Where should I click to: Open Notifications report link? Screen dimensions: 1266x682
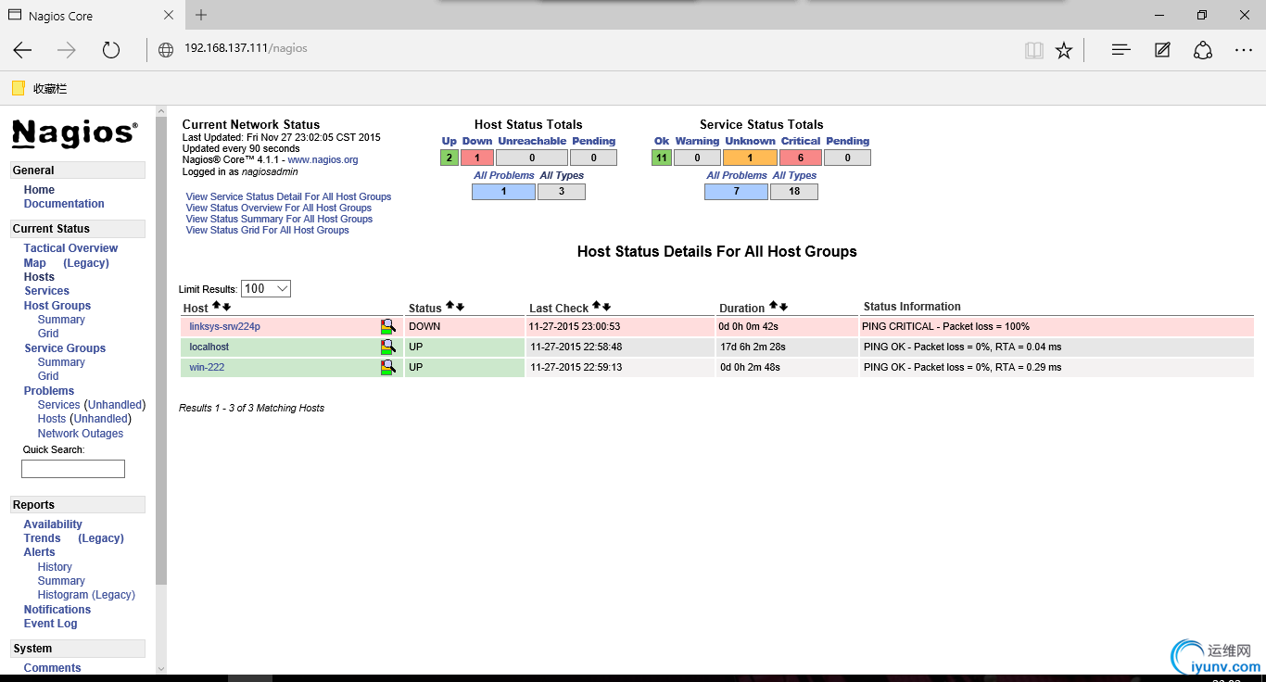pyautogui.click(x=57, y=610)
